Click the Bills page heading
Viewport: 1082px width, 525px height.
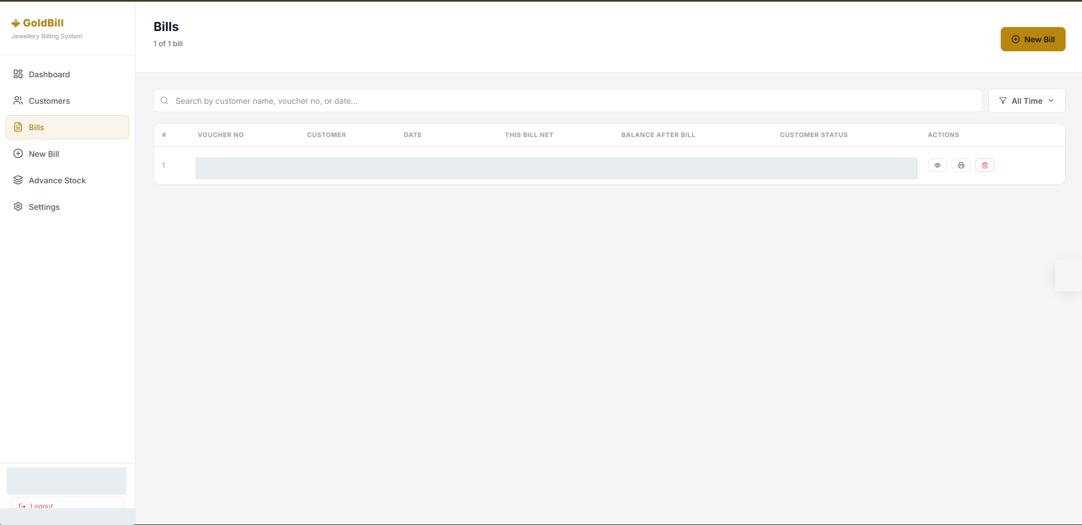pyautogui.click(x=166, y=27)
